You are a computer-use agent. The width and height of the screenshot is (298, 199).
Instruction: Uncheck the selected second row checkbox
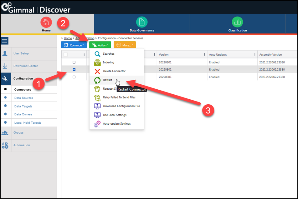point(74,69)
